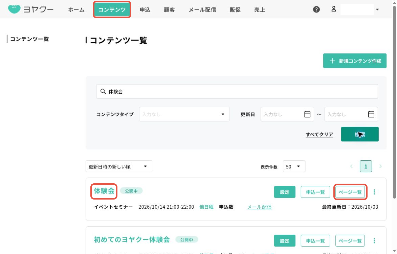397x254 pixels.
Task: Click the keyword search field with 体験会
Action: coord(237,91)
